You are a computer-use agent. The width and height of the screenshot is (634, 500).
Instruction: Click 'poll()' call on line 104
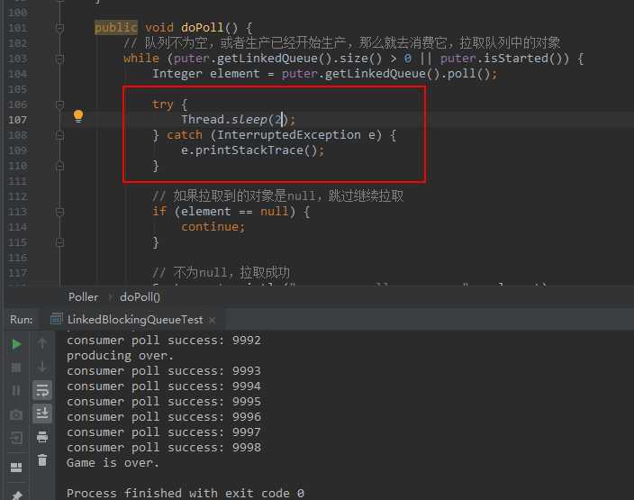click(468, 74)
